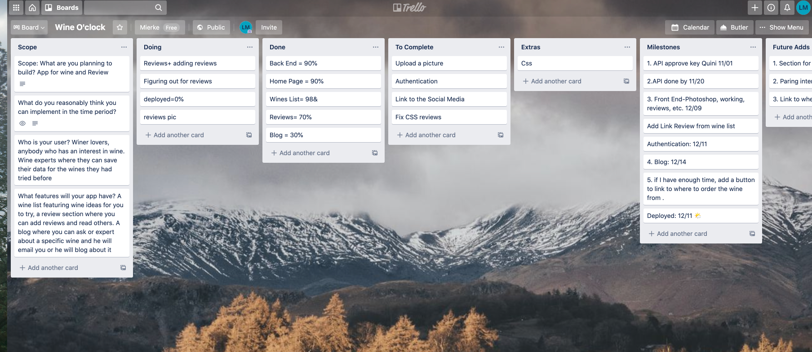Open Link to the Social Media card

449,99
